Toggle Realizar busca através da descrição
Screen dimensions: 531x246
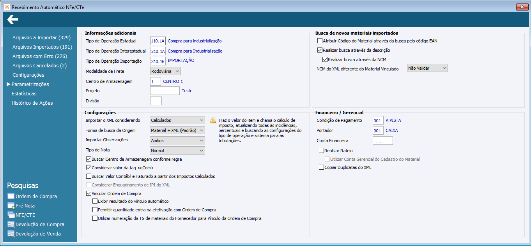320,50
